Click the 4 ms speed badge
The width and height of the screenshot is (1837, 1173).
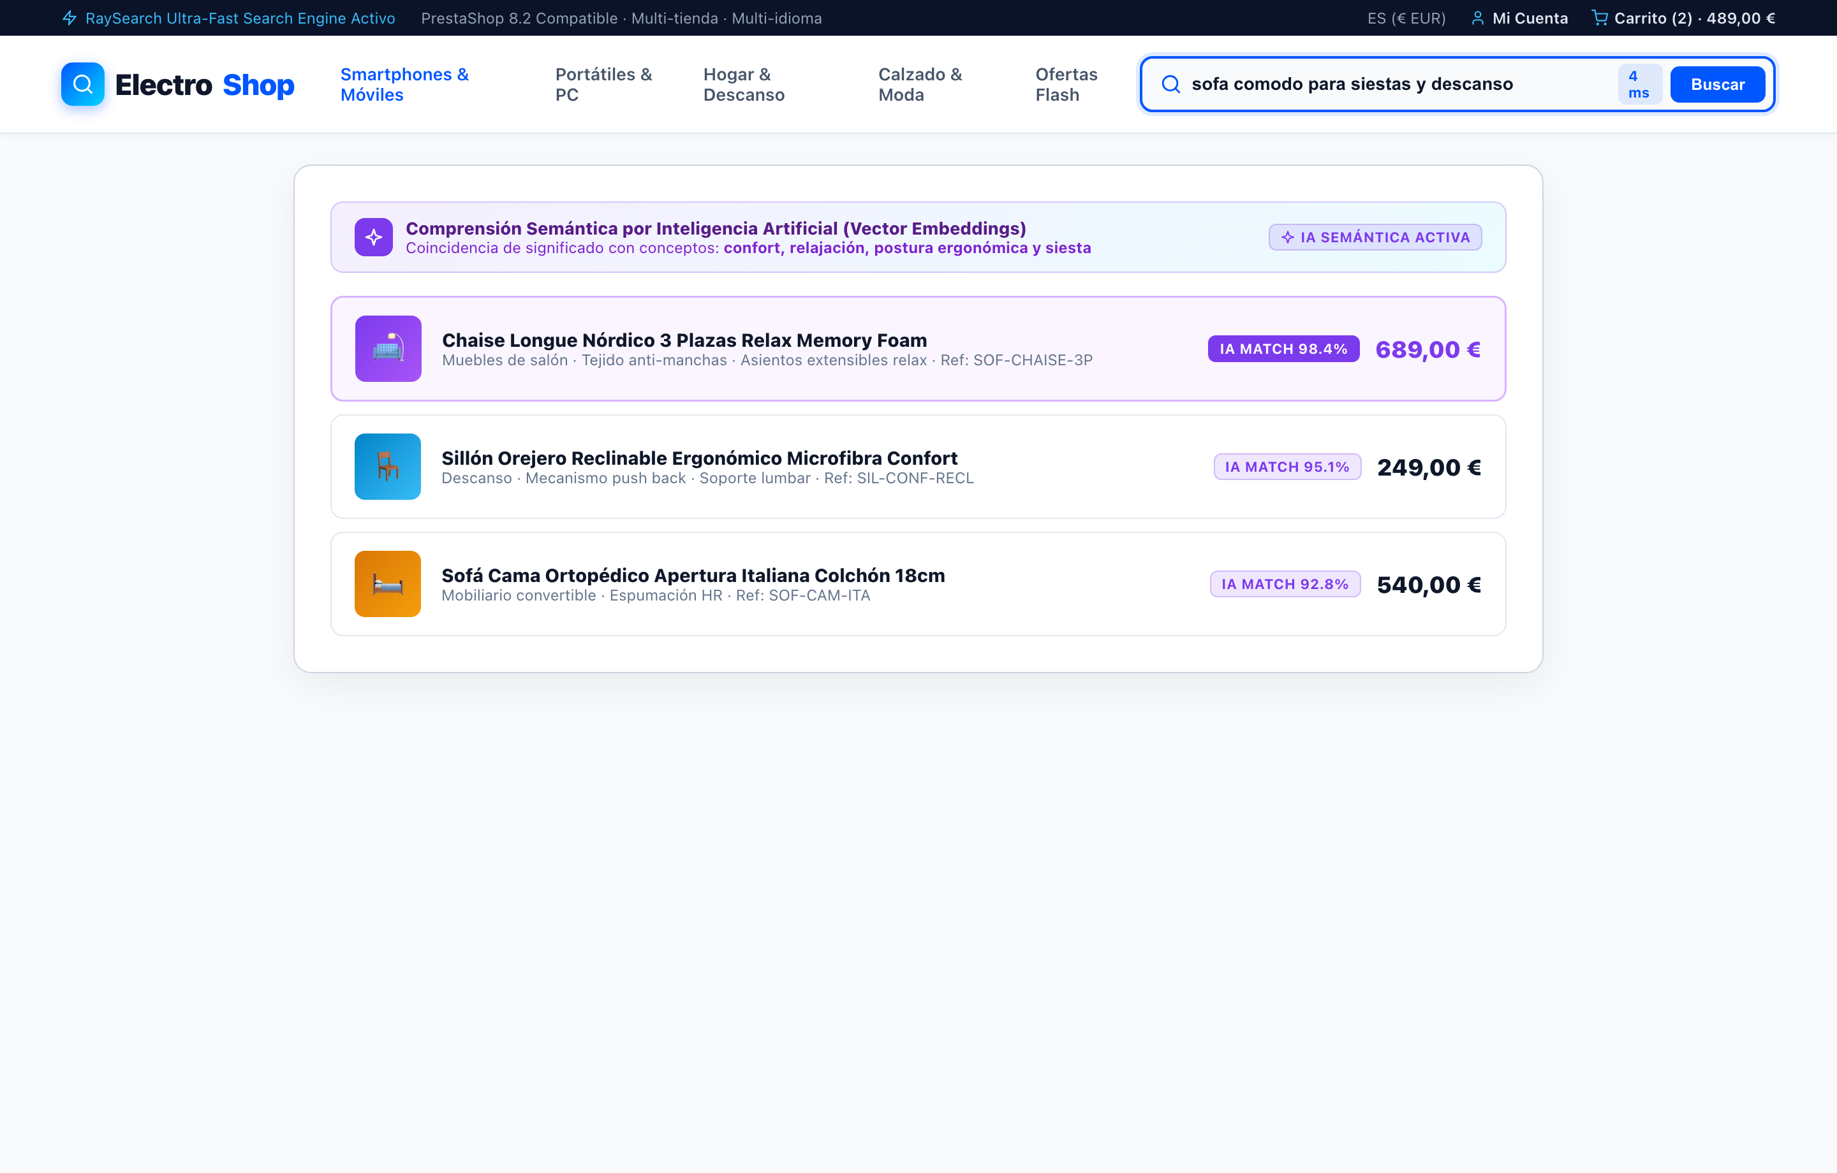1639,84
